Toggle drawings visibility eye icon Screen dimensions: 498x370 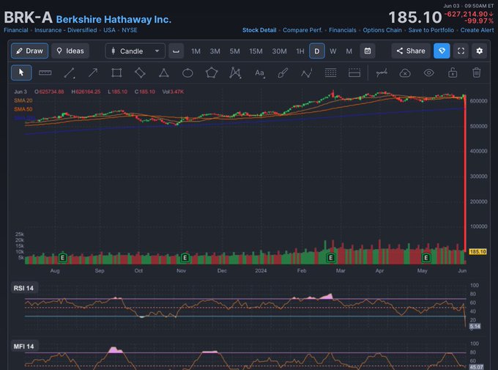(428, 73)
